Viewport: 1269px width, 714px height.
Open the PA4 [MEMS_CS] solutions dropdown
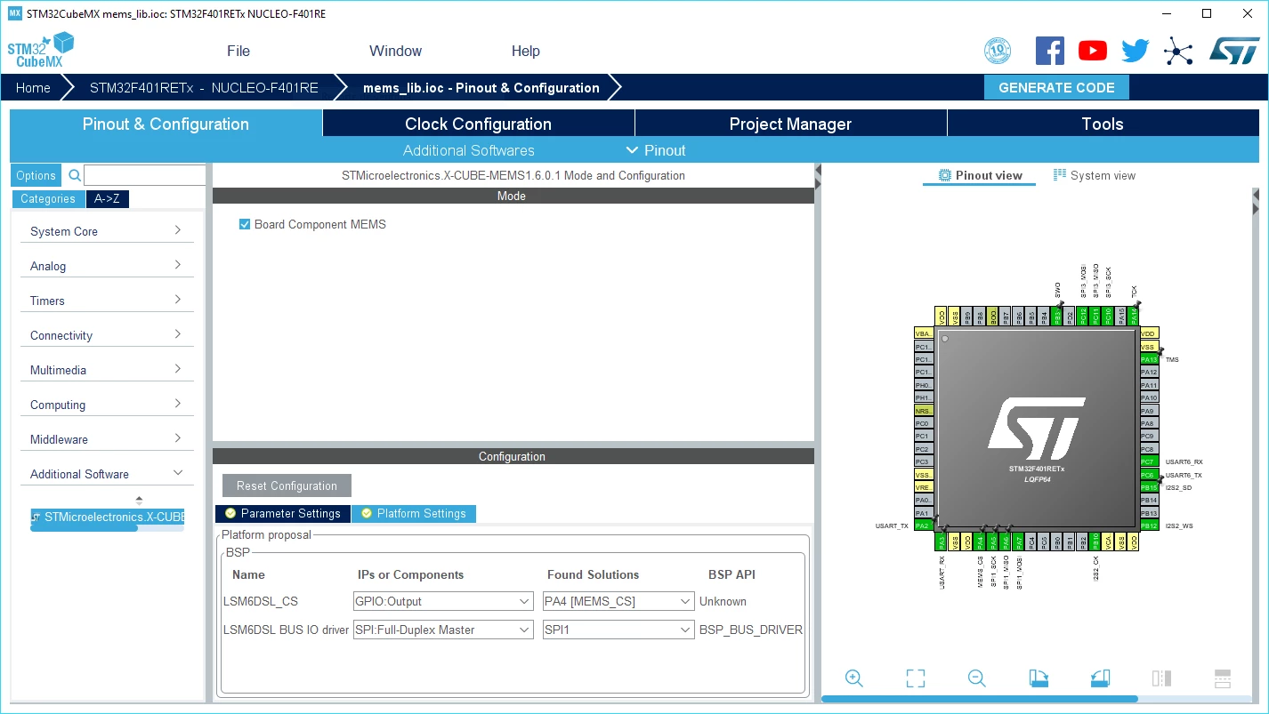click(x=618, y=601)
